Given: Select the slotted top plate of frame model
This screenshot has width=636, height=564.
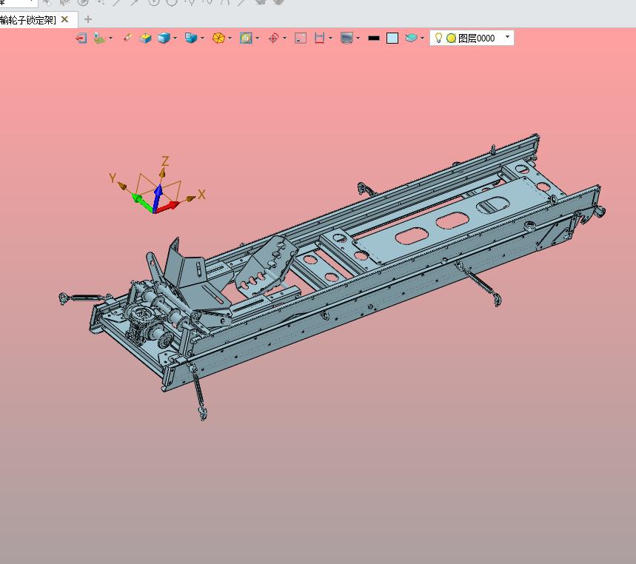Looking at the screenshot, I should pos(448,221).
